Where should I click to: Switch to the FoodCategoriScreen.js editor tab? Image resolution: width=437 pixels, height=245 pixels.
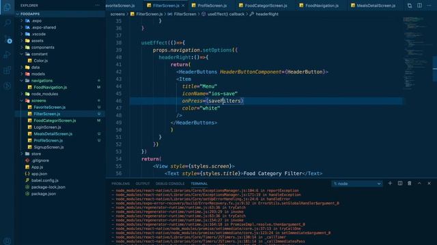tap(263, 5)
